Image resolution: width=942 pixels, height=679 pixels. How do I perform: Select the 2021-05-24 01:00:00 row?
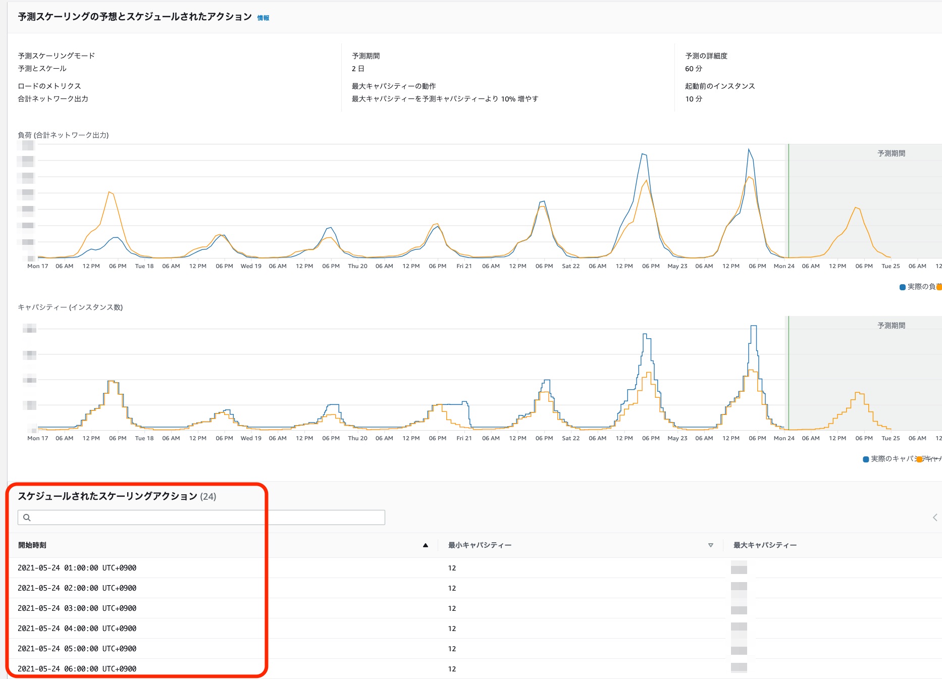coord(475,568)
